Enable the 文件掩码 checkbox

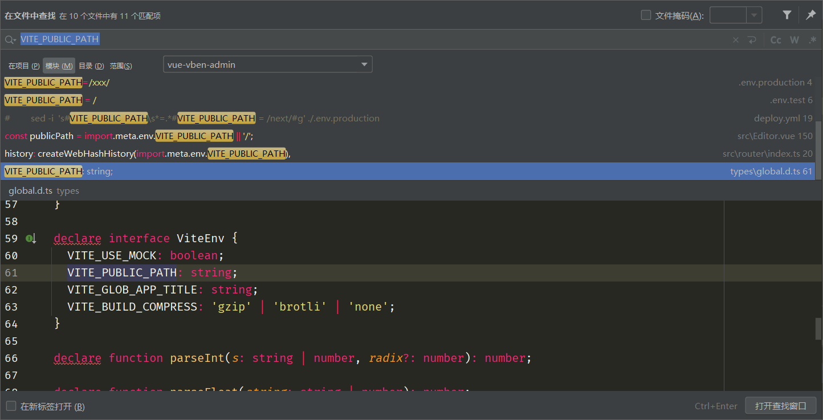coord(646,15)
